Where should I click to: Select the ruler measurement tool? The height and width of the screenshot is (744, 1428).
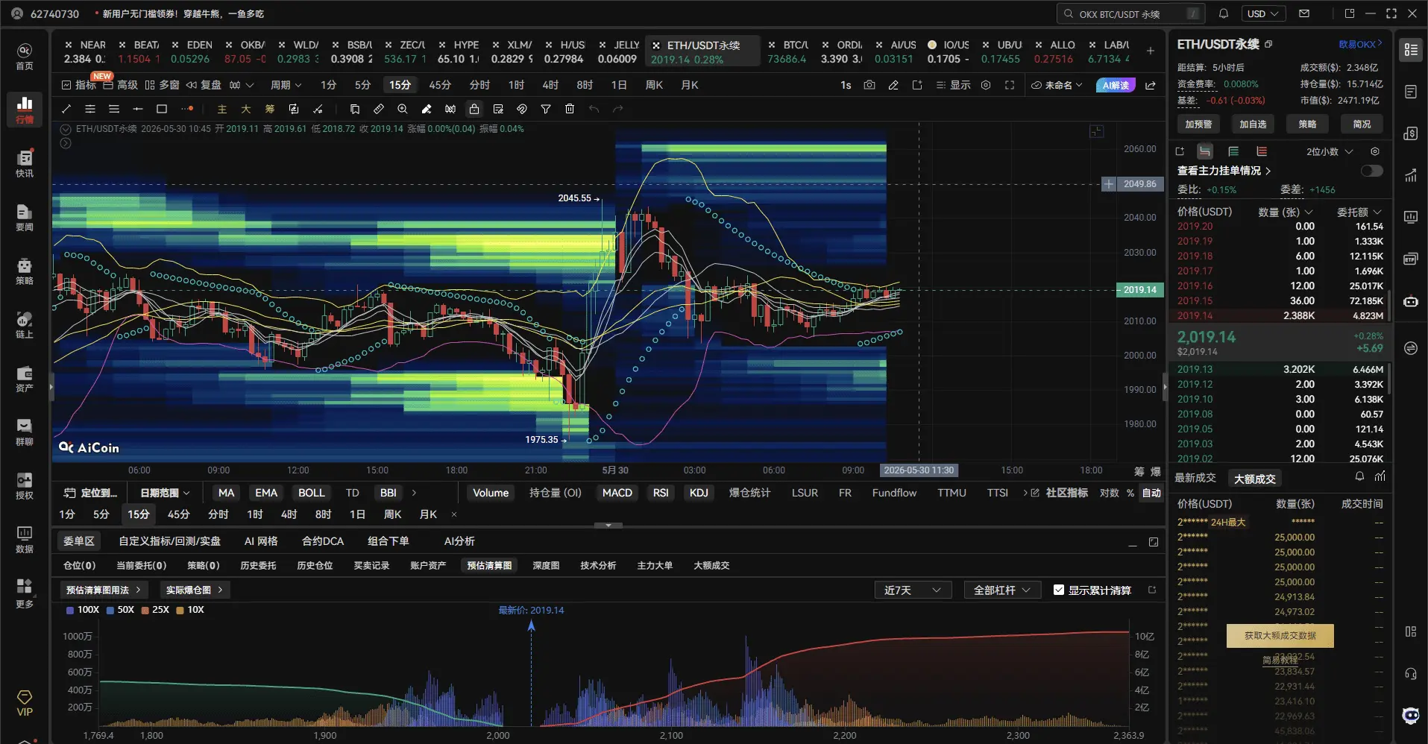(x=379, y=109)
